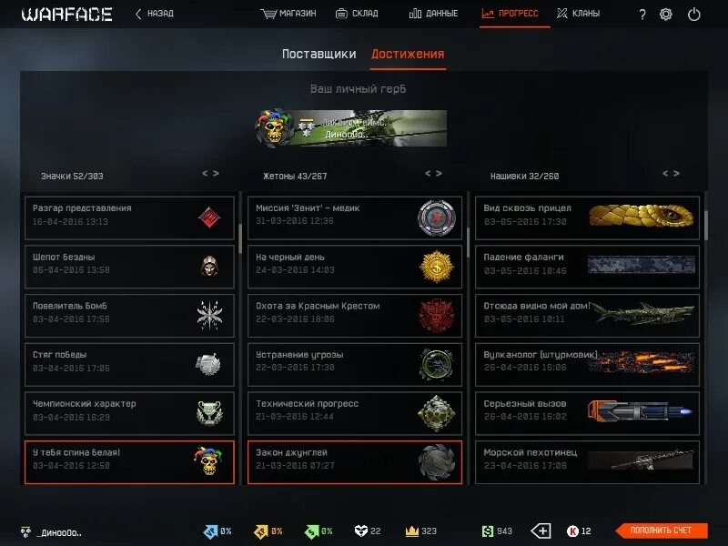Click the crown icon next to 323

pyautogui.click(x=412, y=531)
